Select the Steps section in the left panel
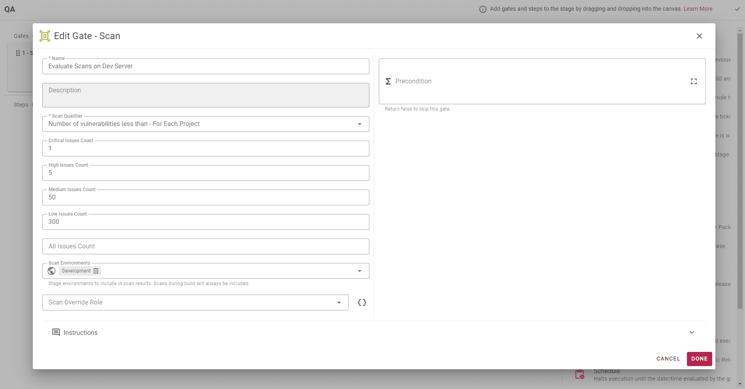The height and width of the screenshot is (389, 745). point(21,105)
